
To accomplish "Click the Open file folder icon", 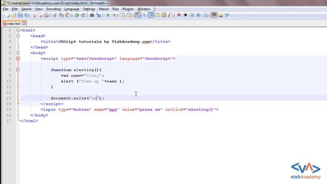I will pos(14,15).
